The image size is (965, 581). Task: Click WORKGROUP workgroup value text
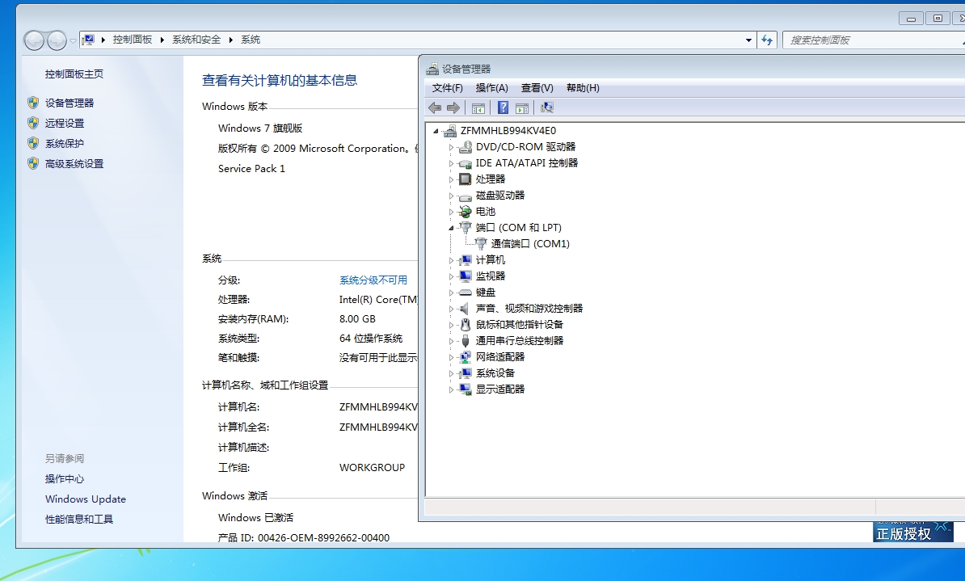[373, 468]
